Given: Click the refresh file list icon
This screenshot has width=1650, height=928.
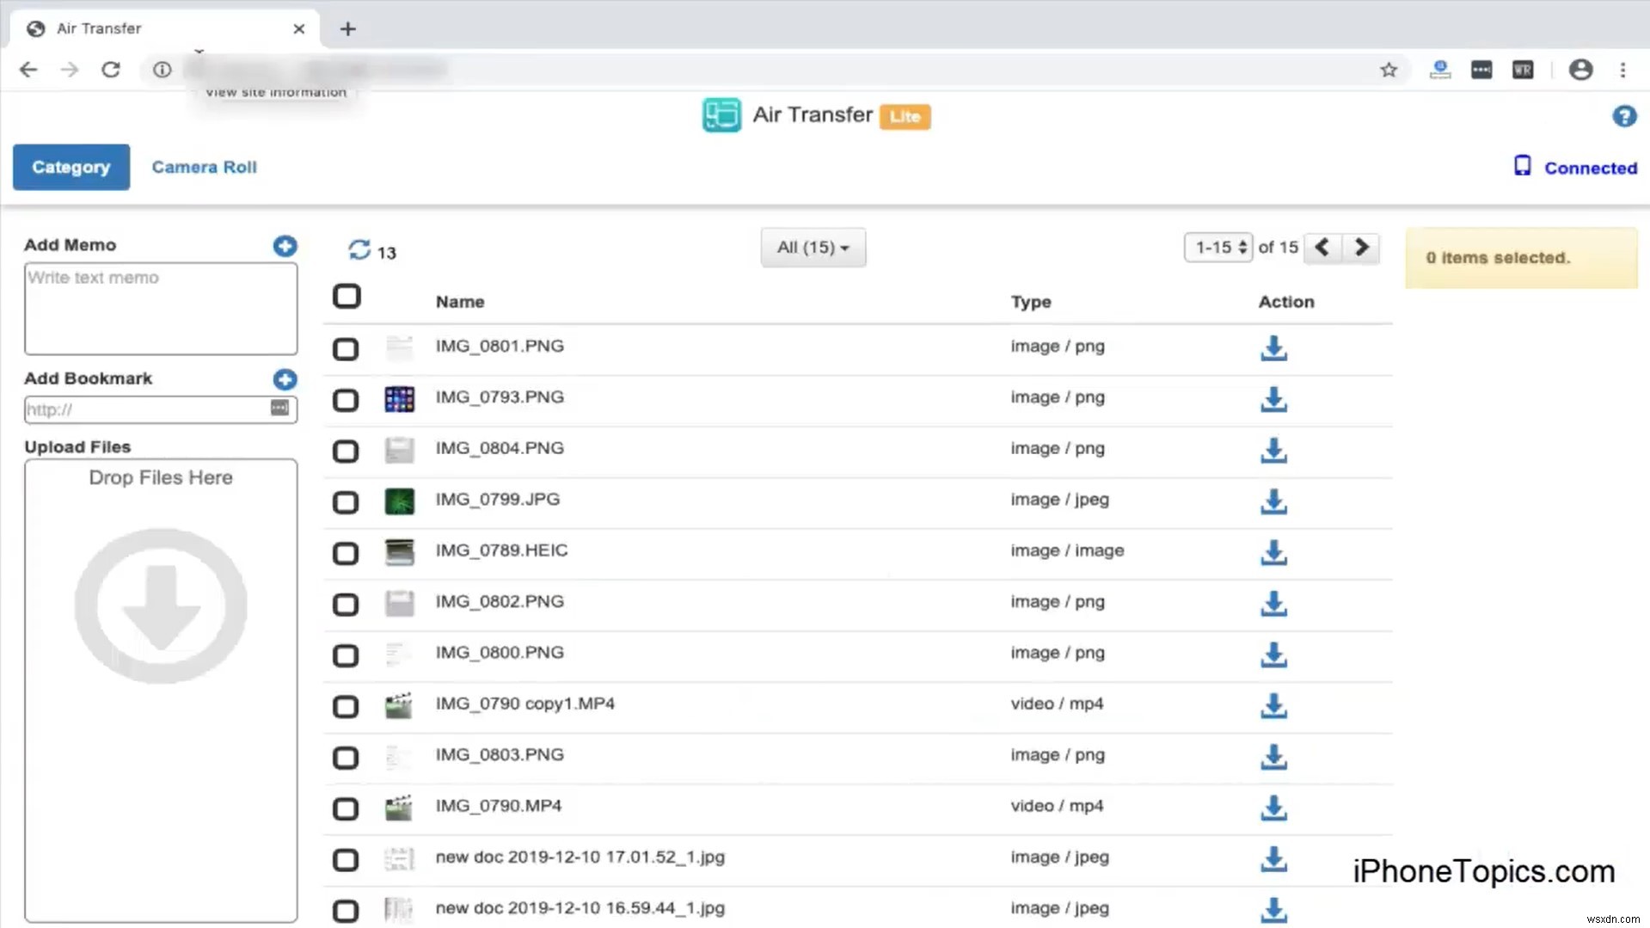Looking at the screenshot, I should coord(359,250).
